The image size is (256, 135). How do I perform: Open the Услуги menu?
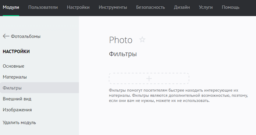tap(206, 7)
